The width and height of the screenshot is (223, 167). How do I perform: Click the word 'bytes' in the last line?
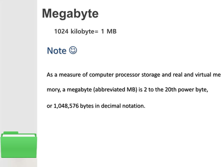[x=87, y=106]
